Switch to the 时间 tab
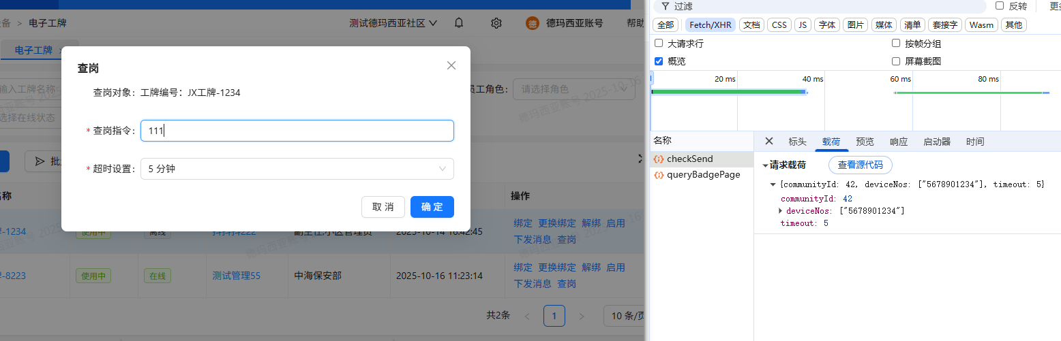Image resolution: width=1061 pixels, height=341 pixels. coord(975,142)
